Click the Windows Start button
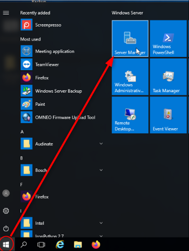 [x=6, y=244]
